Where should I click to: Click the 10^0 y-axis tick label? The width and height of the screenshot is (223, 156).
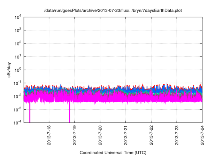point(18,70)
